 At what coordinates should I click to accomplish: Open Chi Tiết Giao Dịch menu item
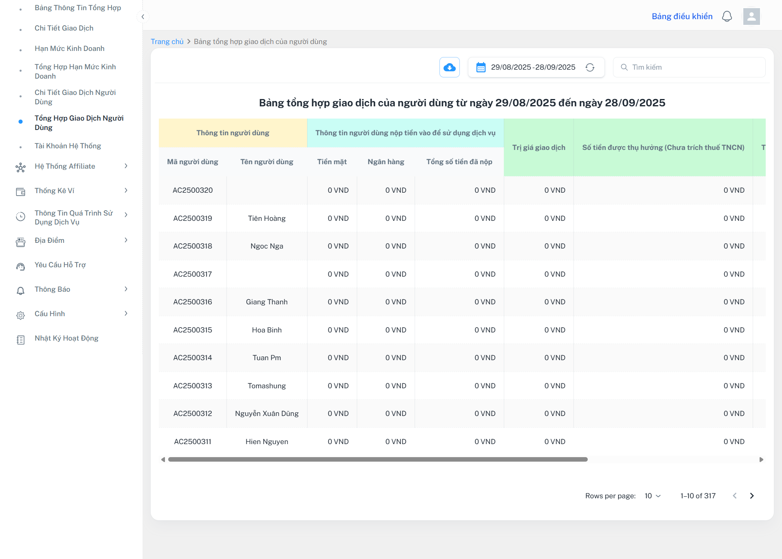point(64,28)
